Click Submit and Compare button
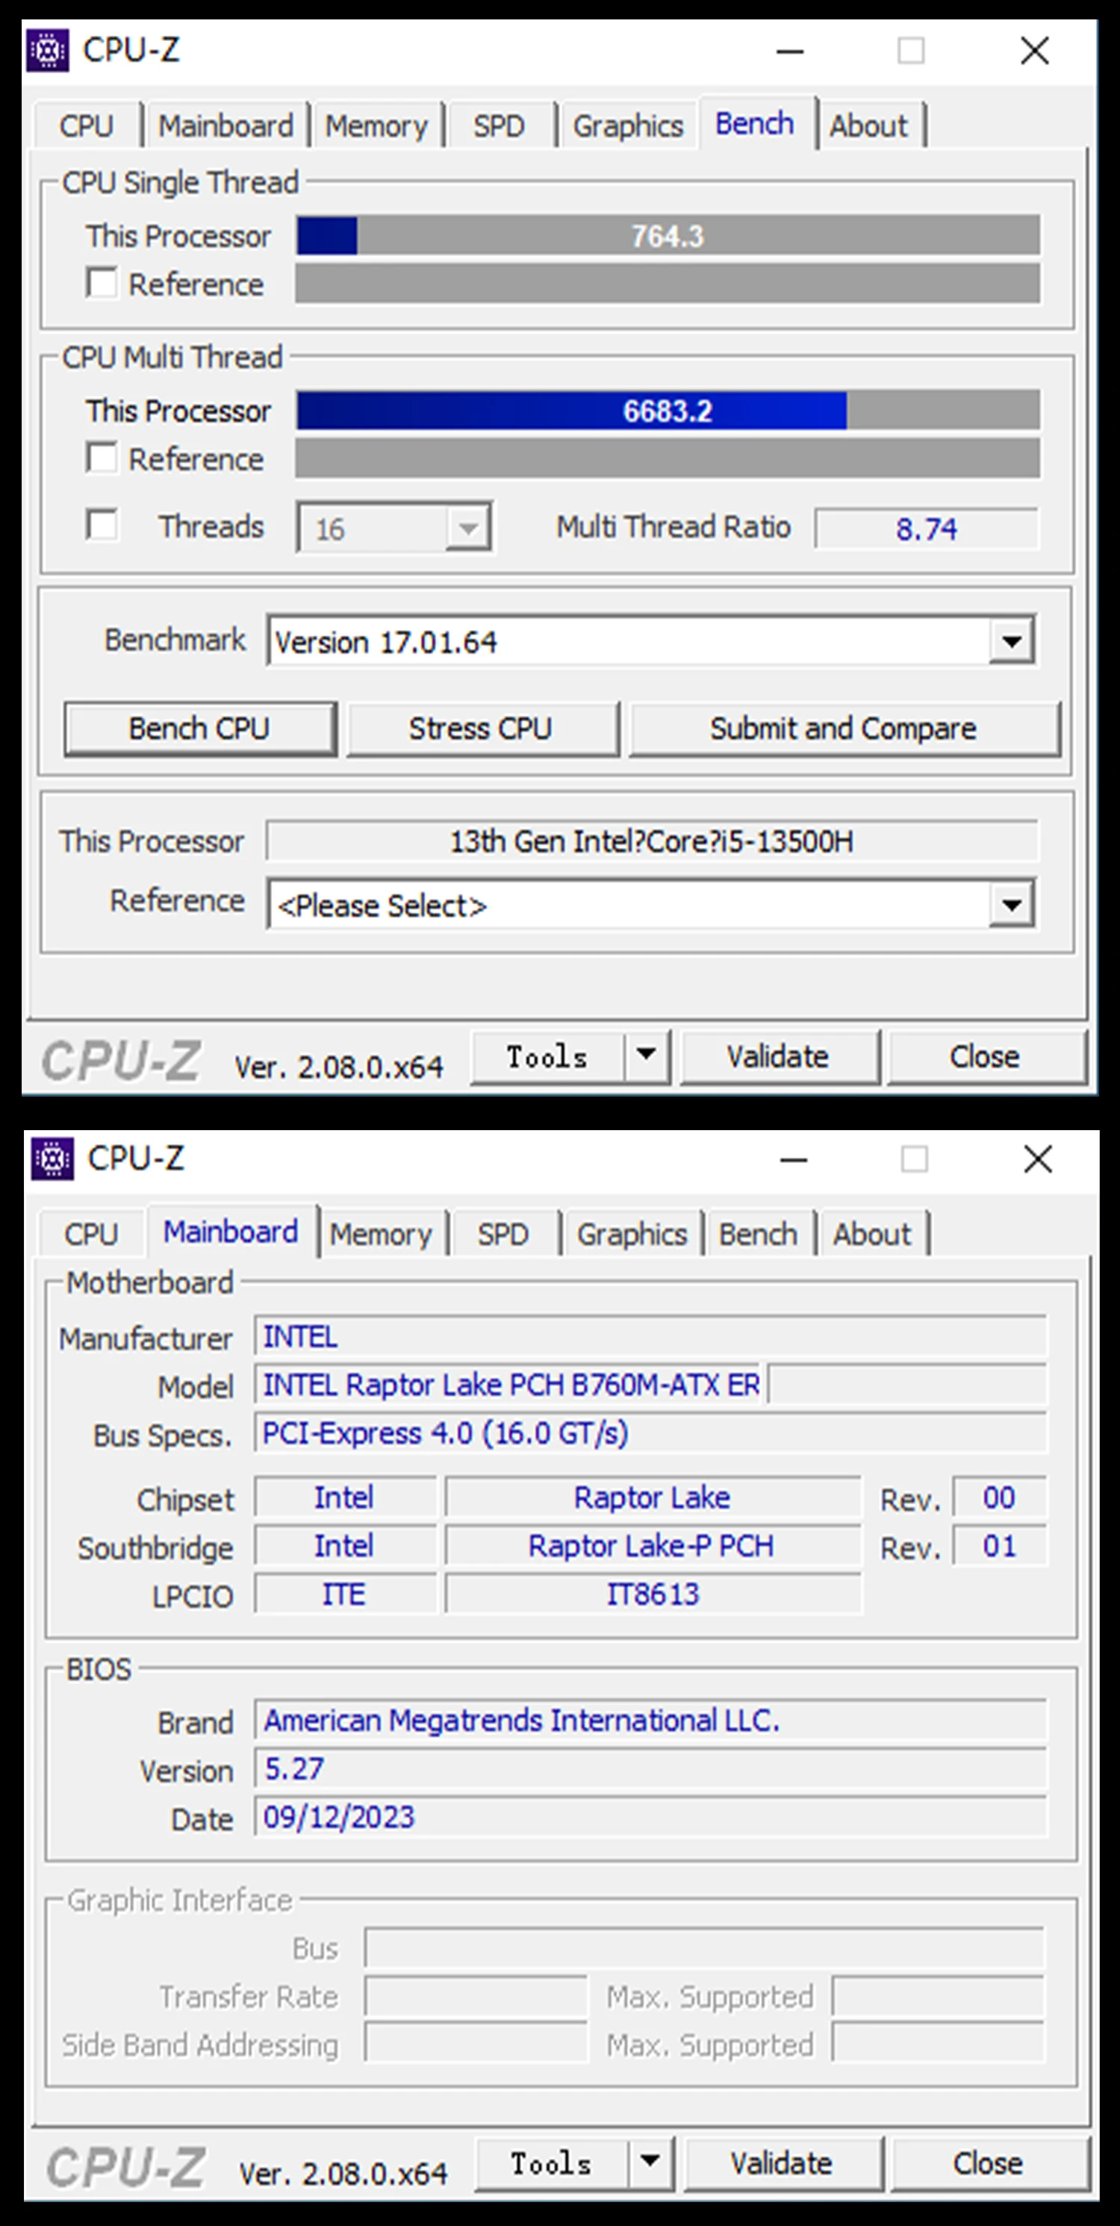 click(x=844, y=729)
